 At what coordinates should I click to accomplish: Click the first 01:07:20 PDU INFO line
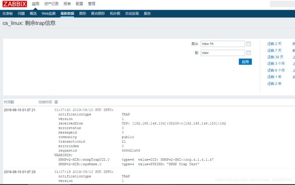(x=84, y=110)
